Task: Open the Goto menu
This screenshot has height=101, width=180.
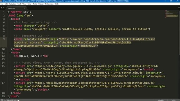Action: click(x=29, y=4)
